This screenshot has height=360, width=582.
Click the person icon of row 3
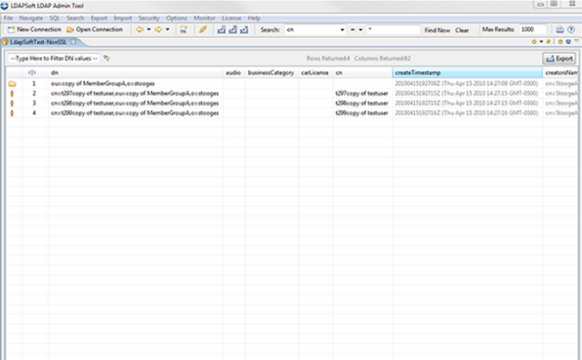point(12,103)
